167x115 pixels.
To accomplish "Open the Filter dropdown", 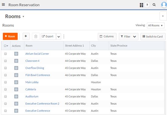I will [x=128, y=37].
